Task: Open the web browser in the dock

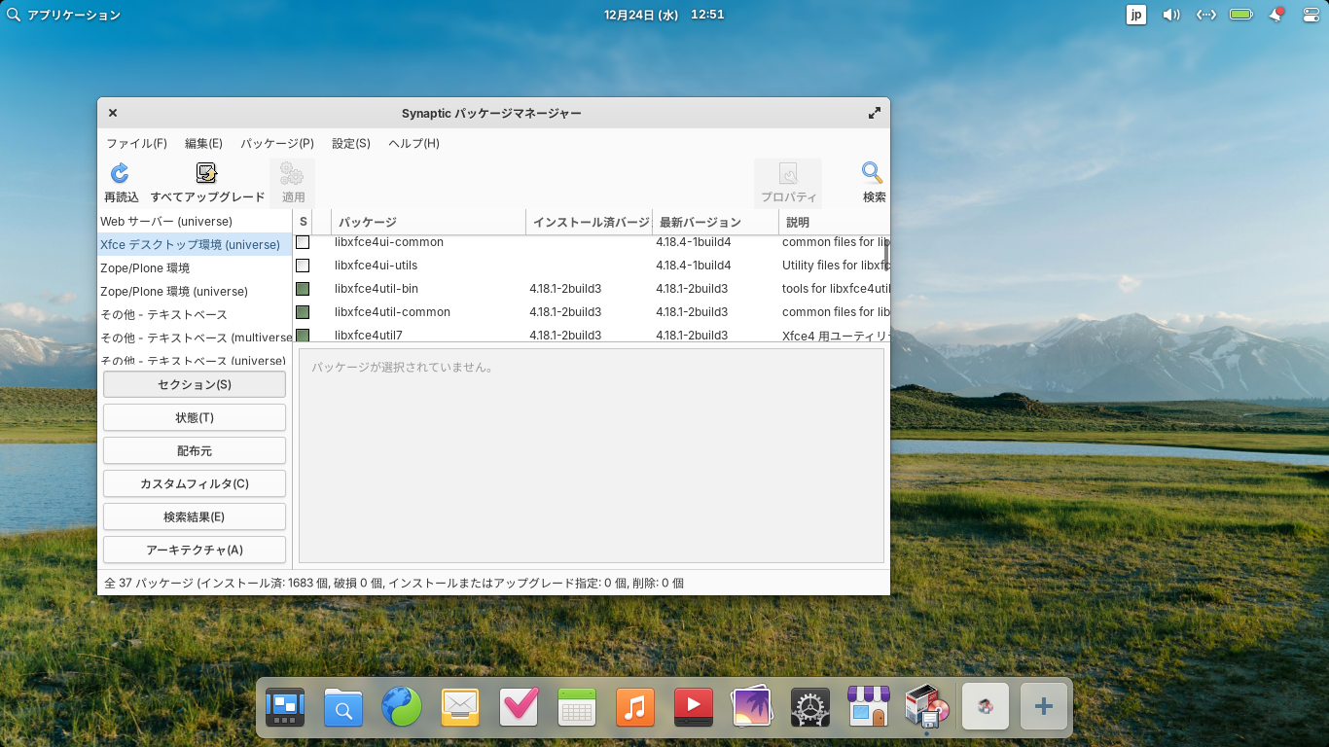Action: click(x=402, y=707)
